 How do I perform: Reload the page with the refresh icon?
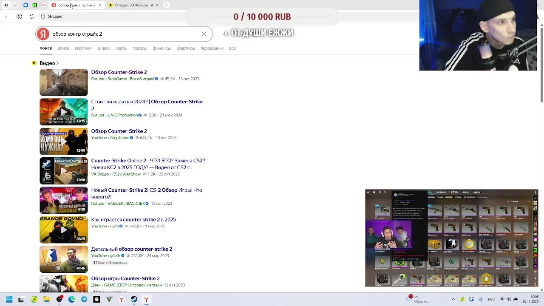31,17
